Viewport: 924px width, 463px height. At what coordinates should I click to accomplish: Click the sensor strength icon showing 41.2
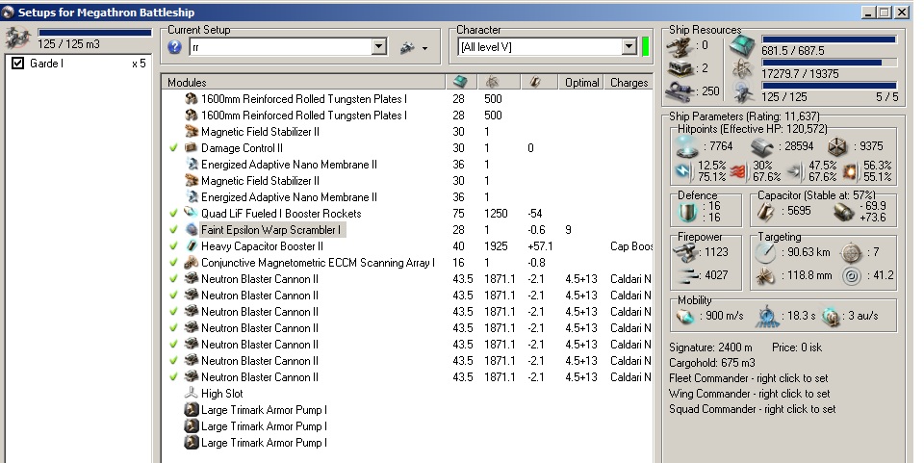pyautogui.click(x=851, y=275)
